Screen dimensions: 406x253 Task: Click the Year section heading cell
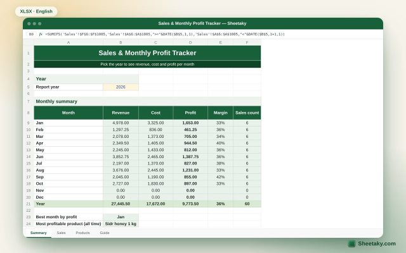tap(86, 78)
